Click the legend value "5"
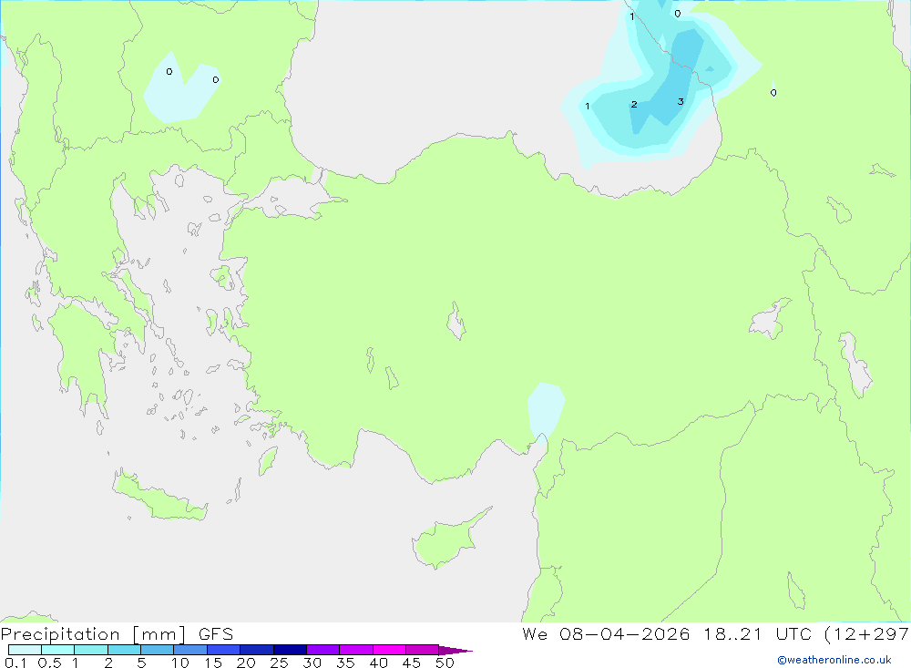Image resolution: width=911 pixels, height=668 pixels. (x=141, y=663)
